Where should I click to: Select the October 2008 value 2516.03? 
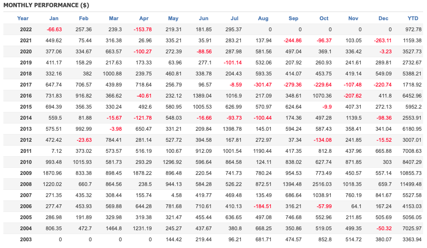coord(322,184)
